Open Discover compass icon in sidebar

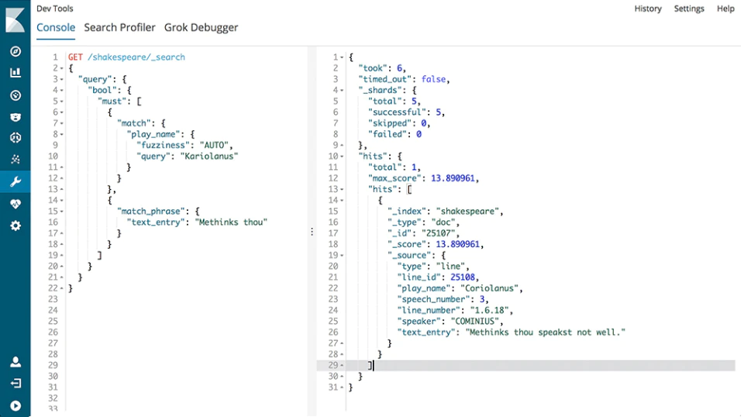(x=15, y=51)
